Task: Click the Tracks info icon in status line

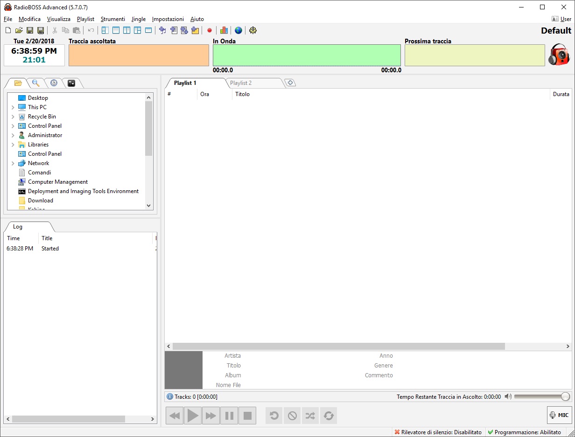Action: click(170, 396)
